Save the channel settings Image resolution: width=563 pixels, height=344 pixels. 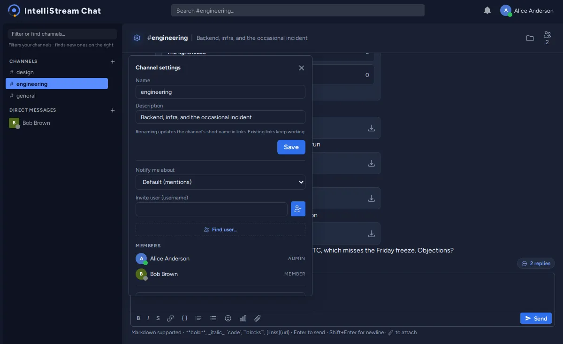(291, 147)
